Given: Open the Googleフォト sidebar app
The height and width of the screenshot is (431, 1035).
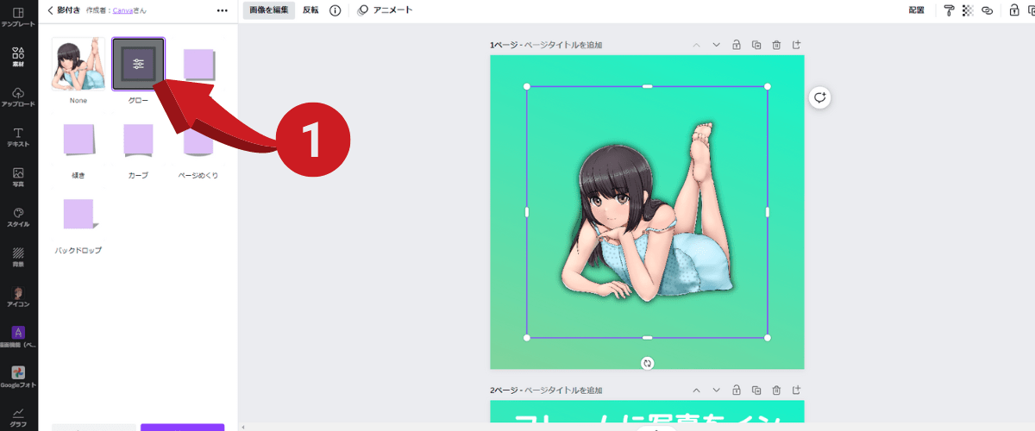Looking at the screenshot, I should click(x=18, y=376).
